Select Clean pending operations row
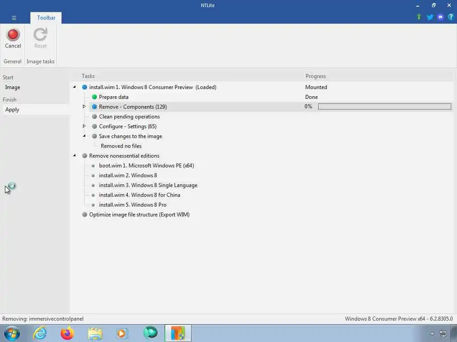The image size is (457, 342). point(129,117)
